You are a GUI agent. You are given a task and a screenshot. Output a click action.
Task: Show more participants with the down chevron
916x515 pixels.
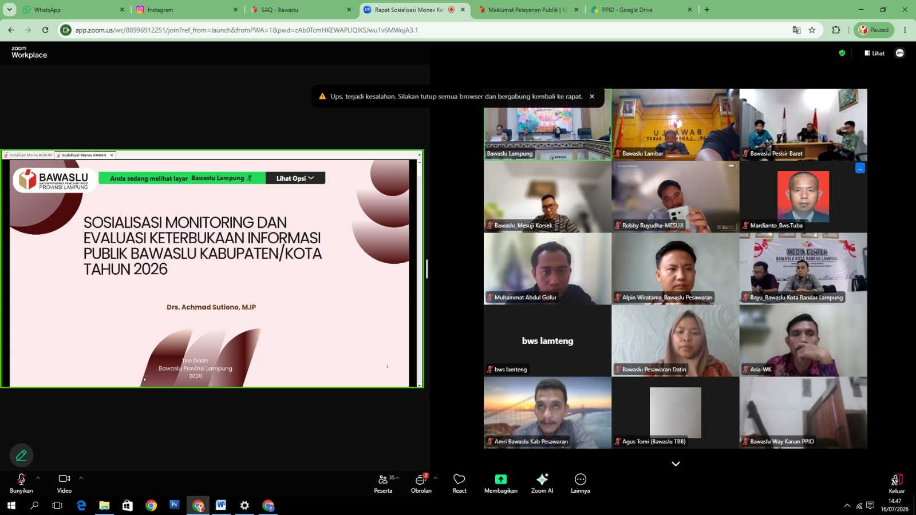(676, 464)
